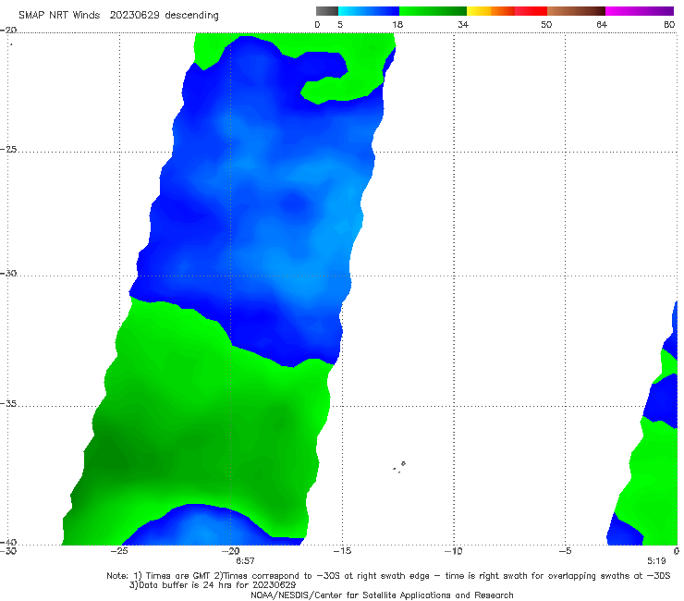The image size is (684, 601).
Task: Click the NOAA/NESDIS credit line
Action: 382,595
